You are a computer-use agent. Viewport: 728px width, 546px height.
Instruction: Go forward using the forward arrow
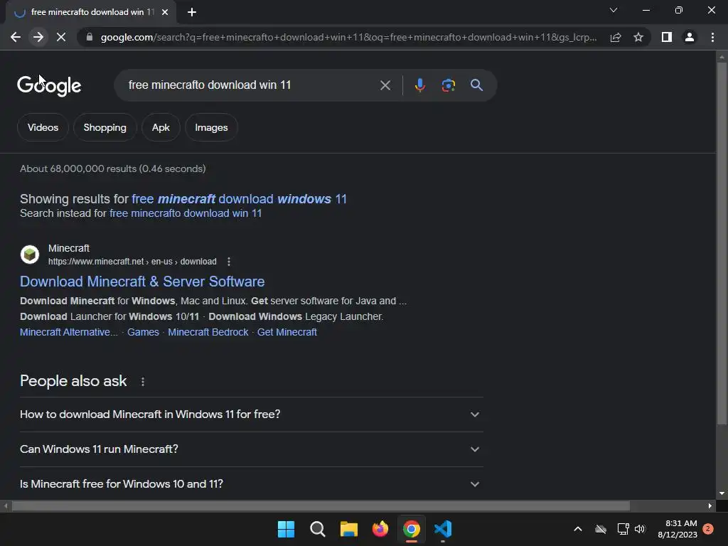coord(38,37)
